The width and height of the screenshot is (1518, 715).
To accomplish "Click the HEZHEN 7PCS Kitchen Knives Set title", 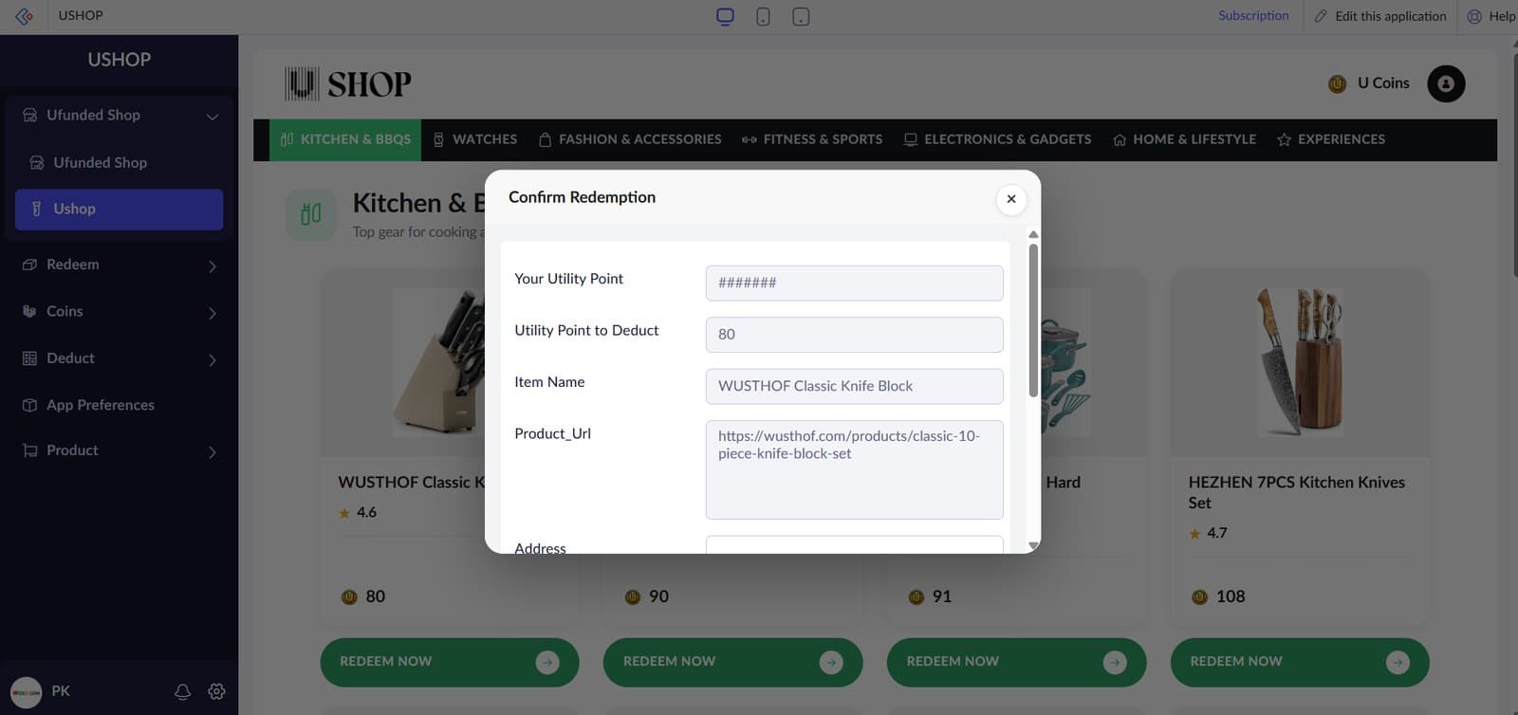I will [1296, 493].
